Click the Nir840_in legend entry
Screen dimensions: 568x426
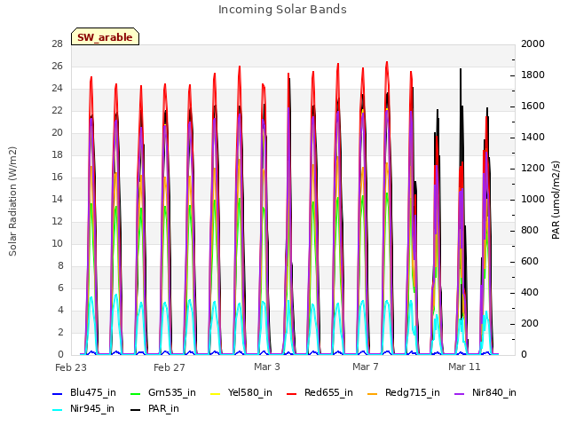pyautogui.click(x=485, y=392)
